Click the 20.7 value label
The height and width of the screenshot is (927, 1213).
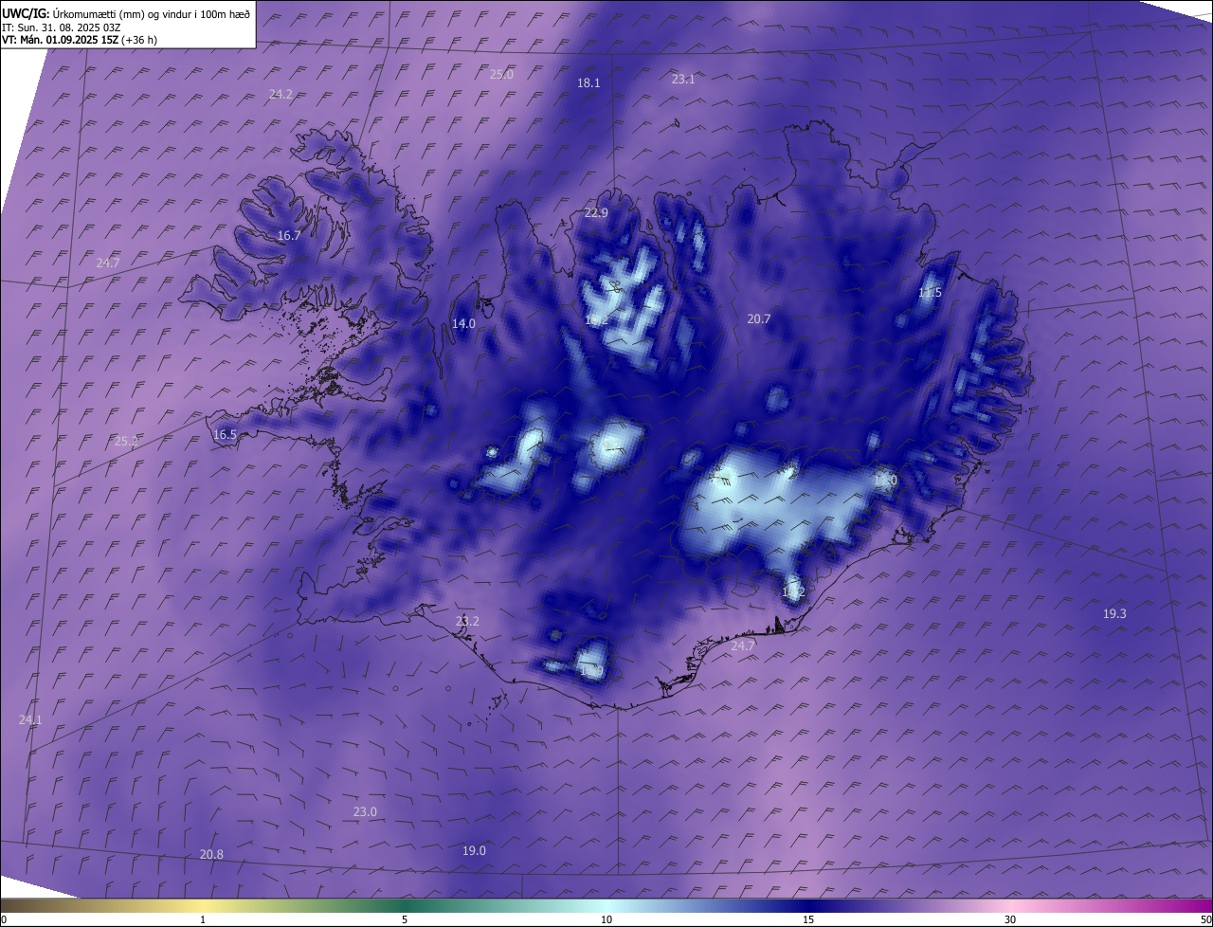point(759,318)
